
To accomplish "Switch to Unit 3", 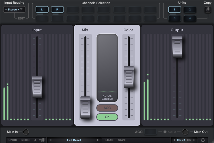I will coord(175,18).
